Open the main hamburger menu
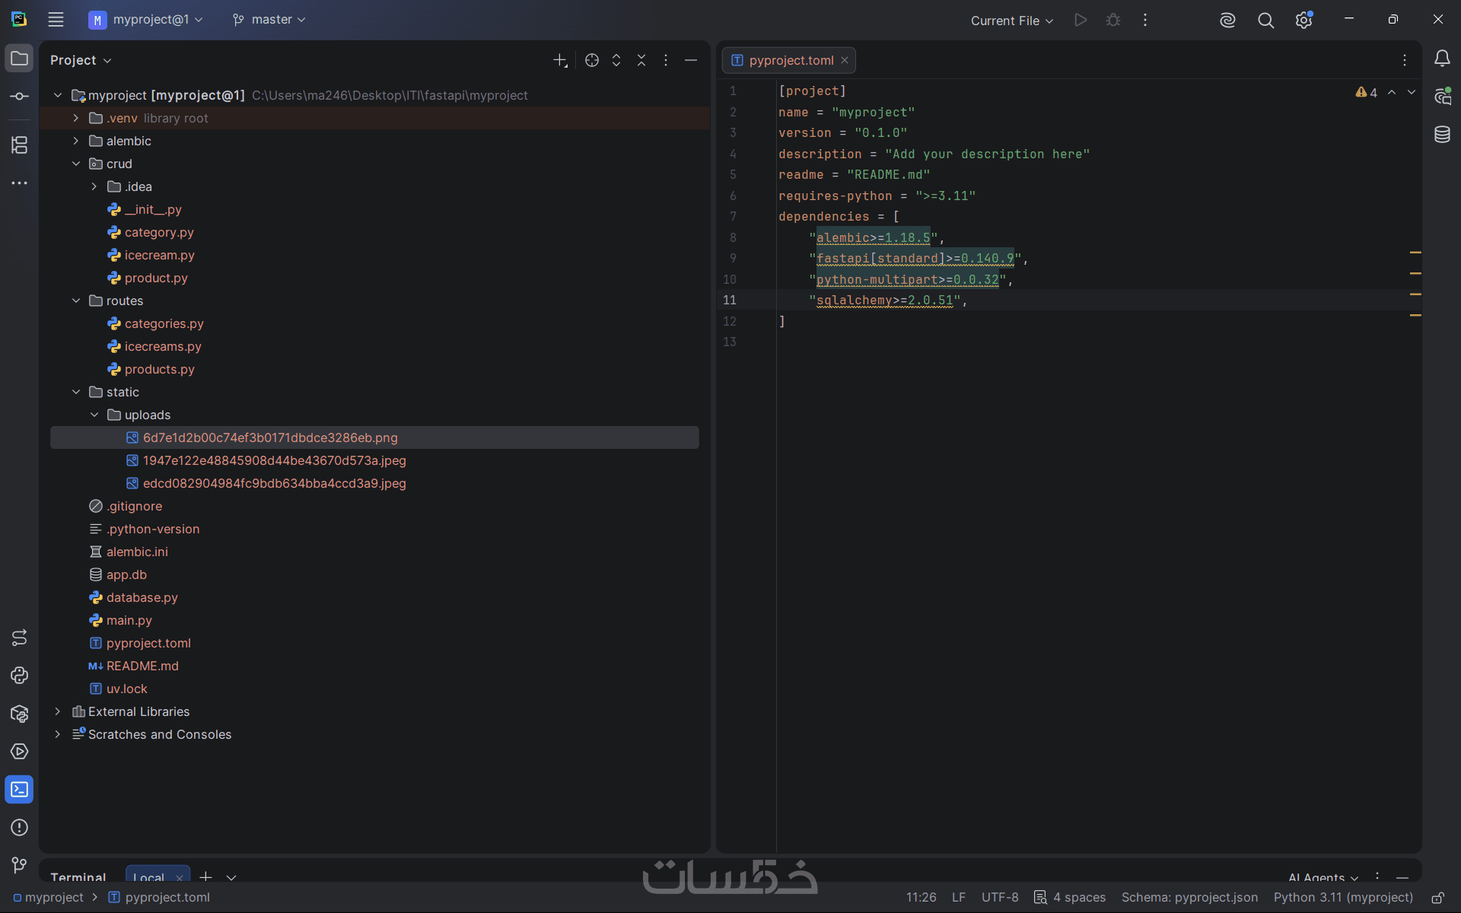The width and height of the screenshot is (1461, 913). point(56,20)
